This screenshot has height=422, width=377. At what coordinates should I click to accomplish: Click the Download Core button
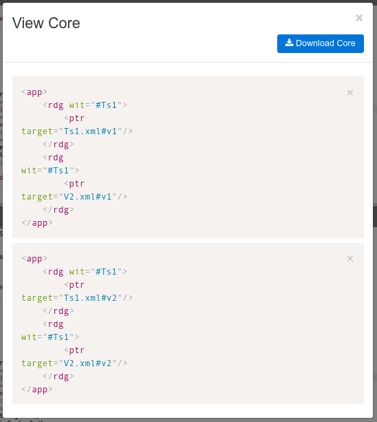pyautogui.click(x=321, y=43)
